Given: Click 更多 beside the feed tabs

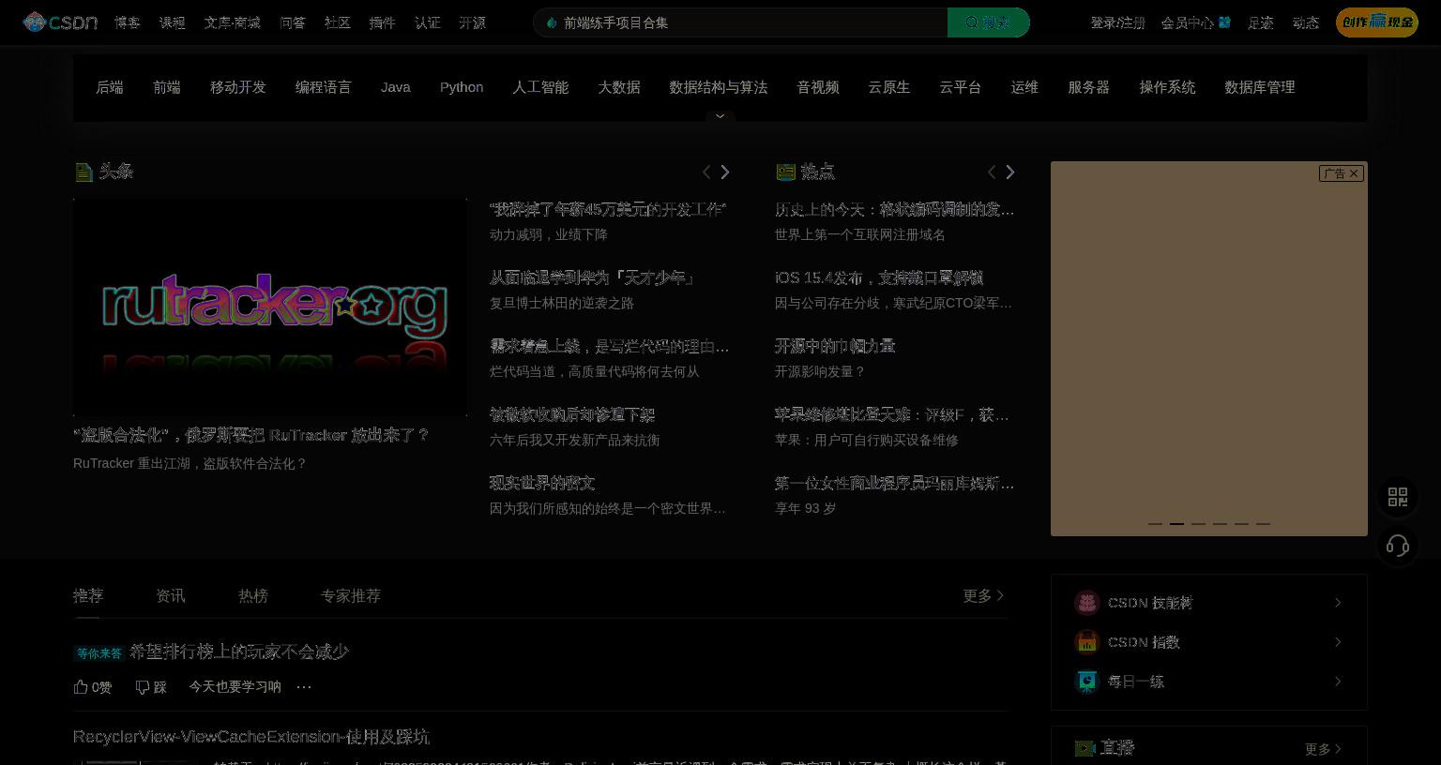Looking at the screenshot, I should pyautogui.click(x=984, y=595).
